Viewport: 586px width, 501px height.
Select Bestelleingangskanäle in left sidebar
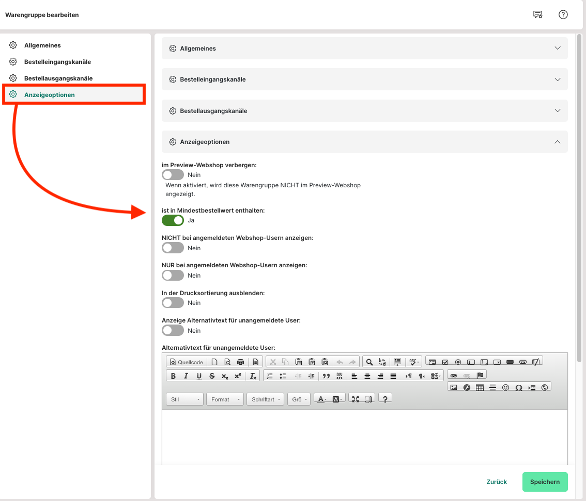[x=57, y=62]
